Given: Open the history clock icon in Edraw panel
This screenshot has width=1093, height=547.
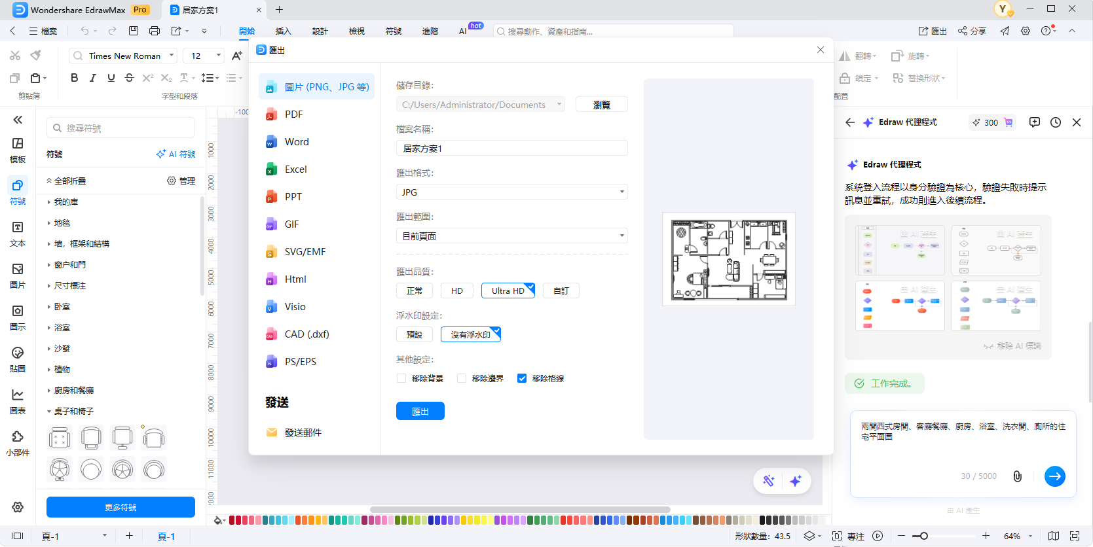Looking at the screenshot, I should 1056,122.
